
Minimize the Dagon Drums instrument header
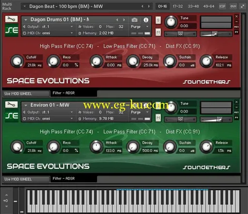[236, 21]
